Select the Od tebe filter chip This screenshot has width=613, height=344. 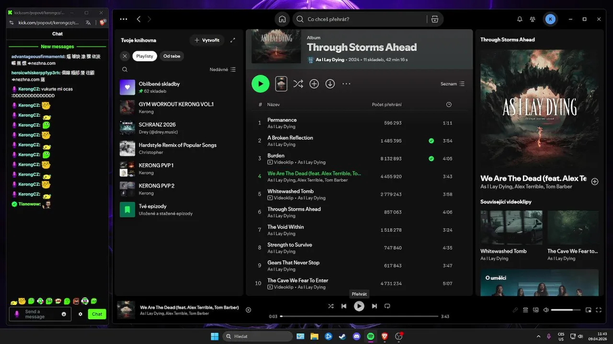171,56
